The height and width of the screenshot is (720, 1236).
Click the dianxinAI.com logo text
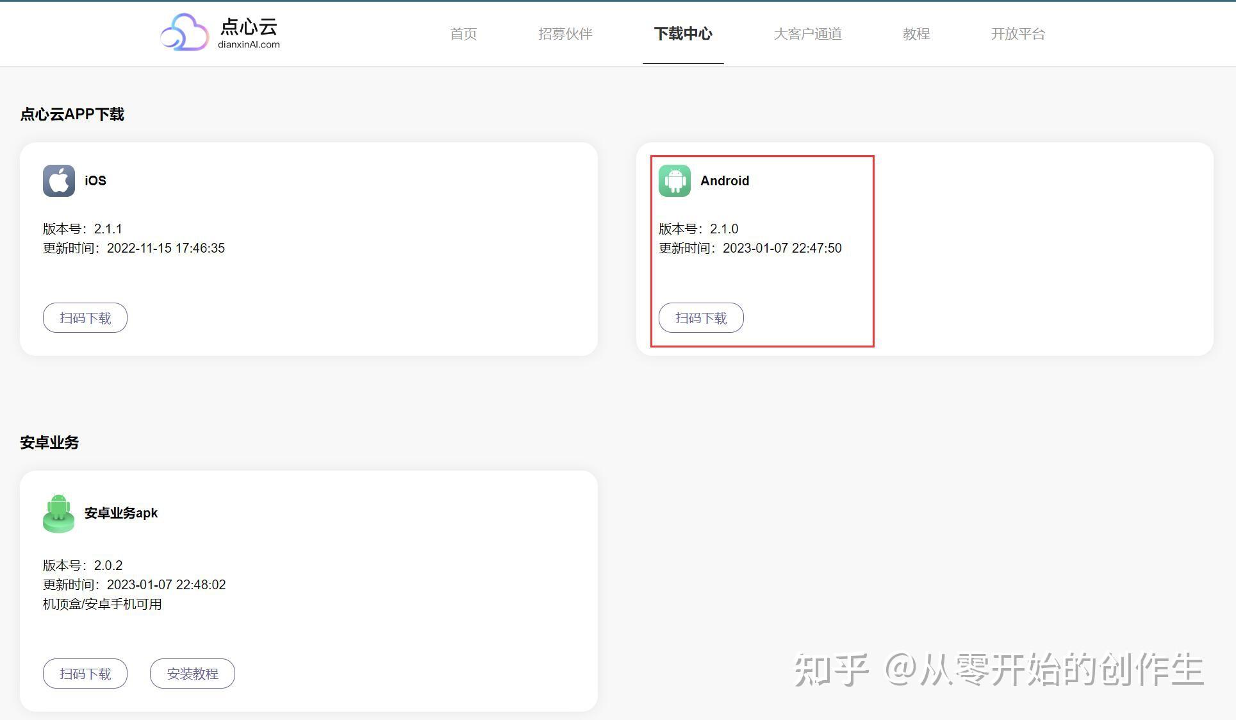249,45
